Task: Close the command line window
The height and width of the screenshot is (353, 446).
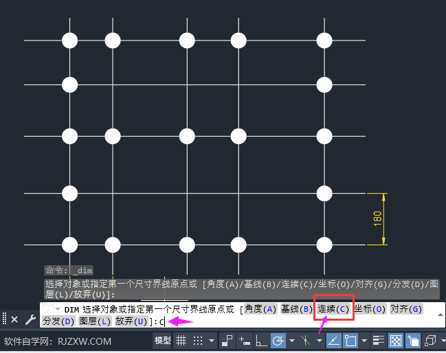Action: [14, 319]
